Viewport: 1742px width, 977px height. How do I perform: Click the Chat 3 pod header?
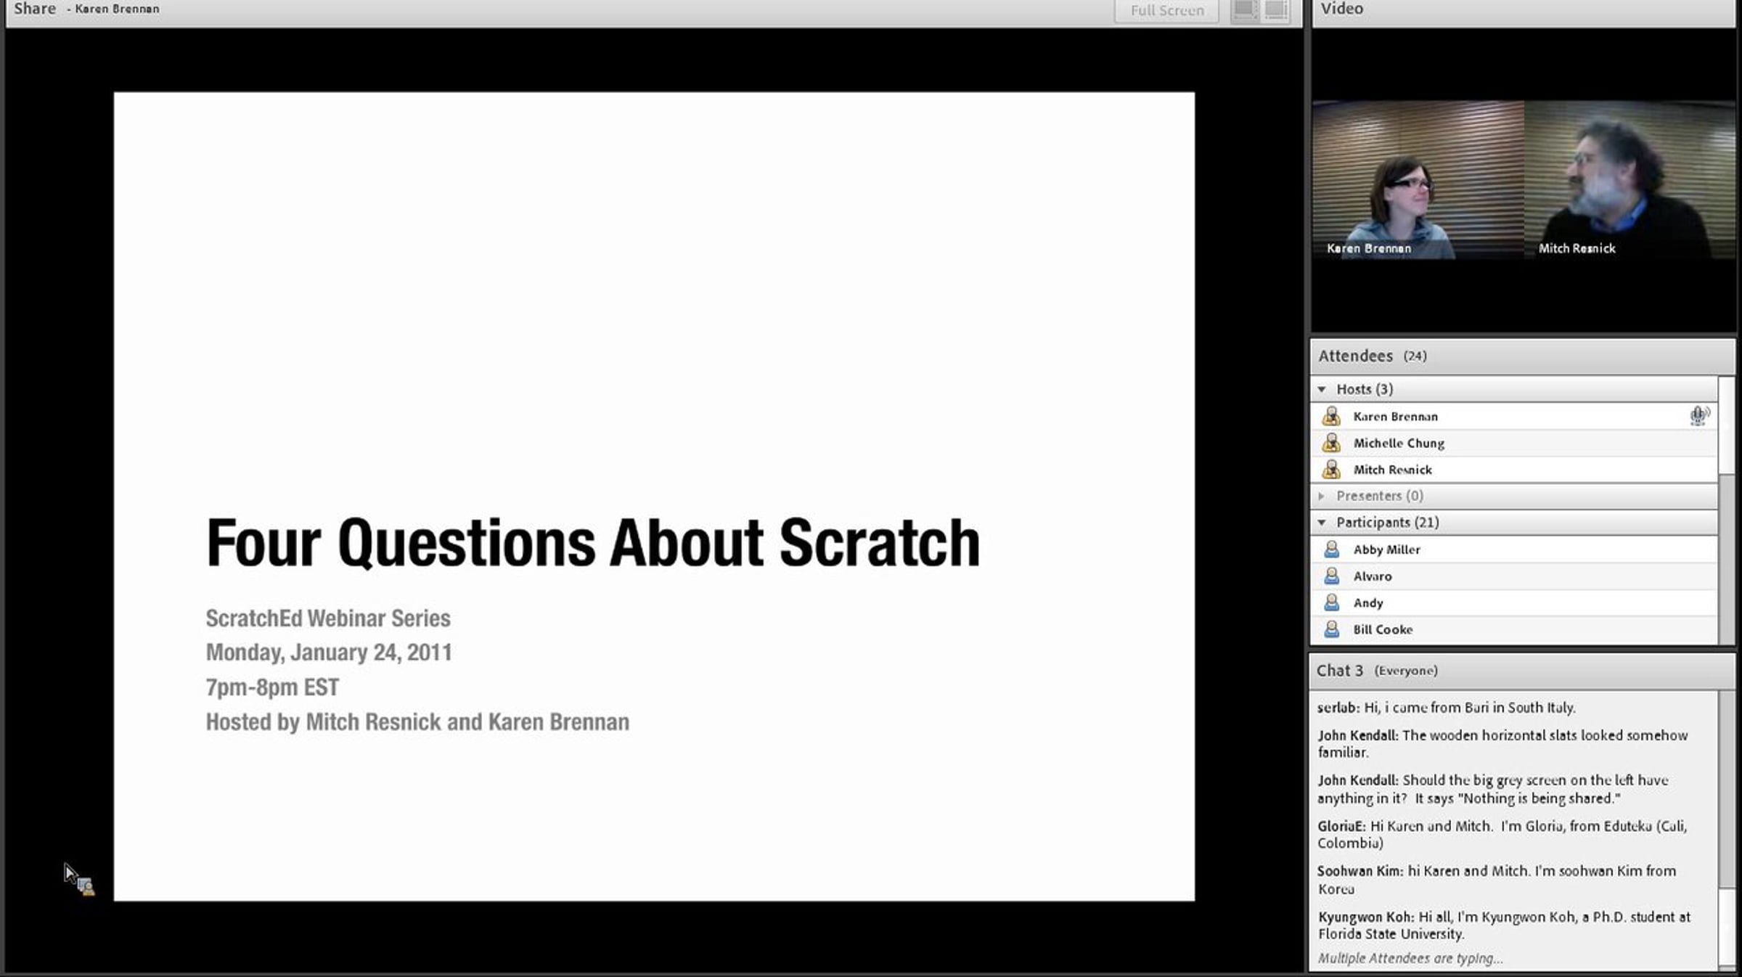1522,671
